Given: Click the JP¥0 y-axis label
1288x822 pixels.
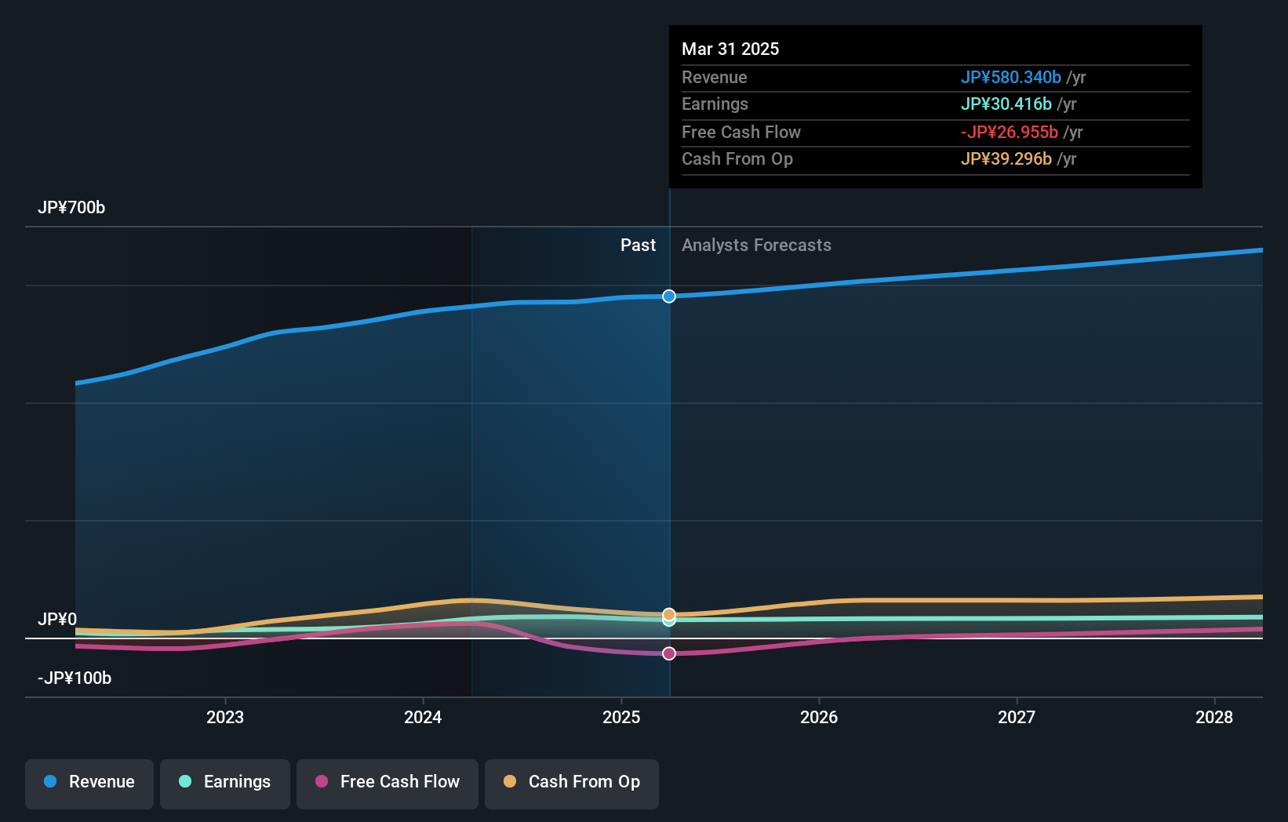Looking at the screenshot, I should click(x=57, y=620).
